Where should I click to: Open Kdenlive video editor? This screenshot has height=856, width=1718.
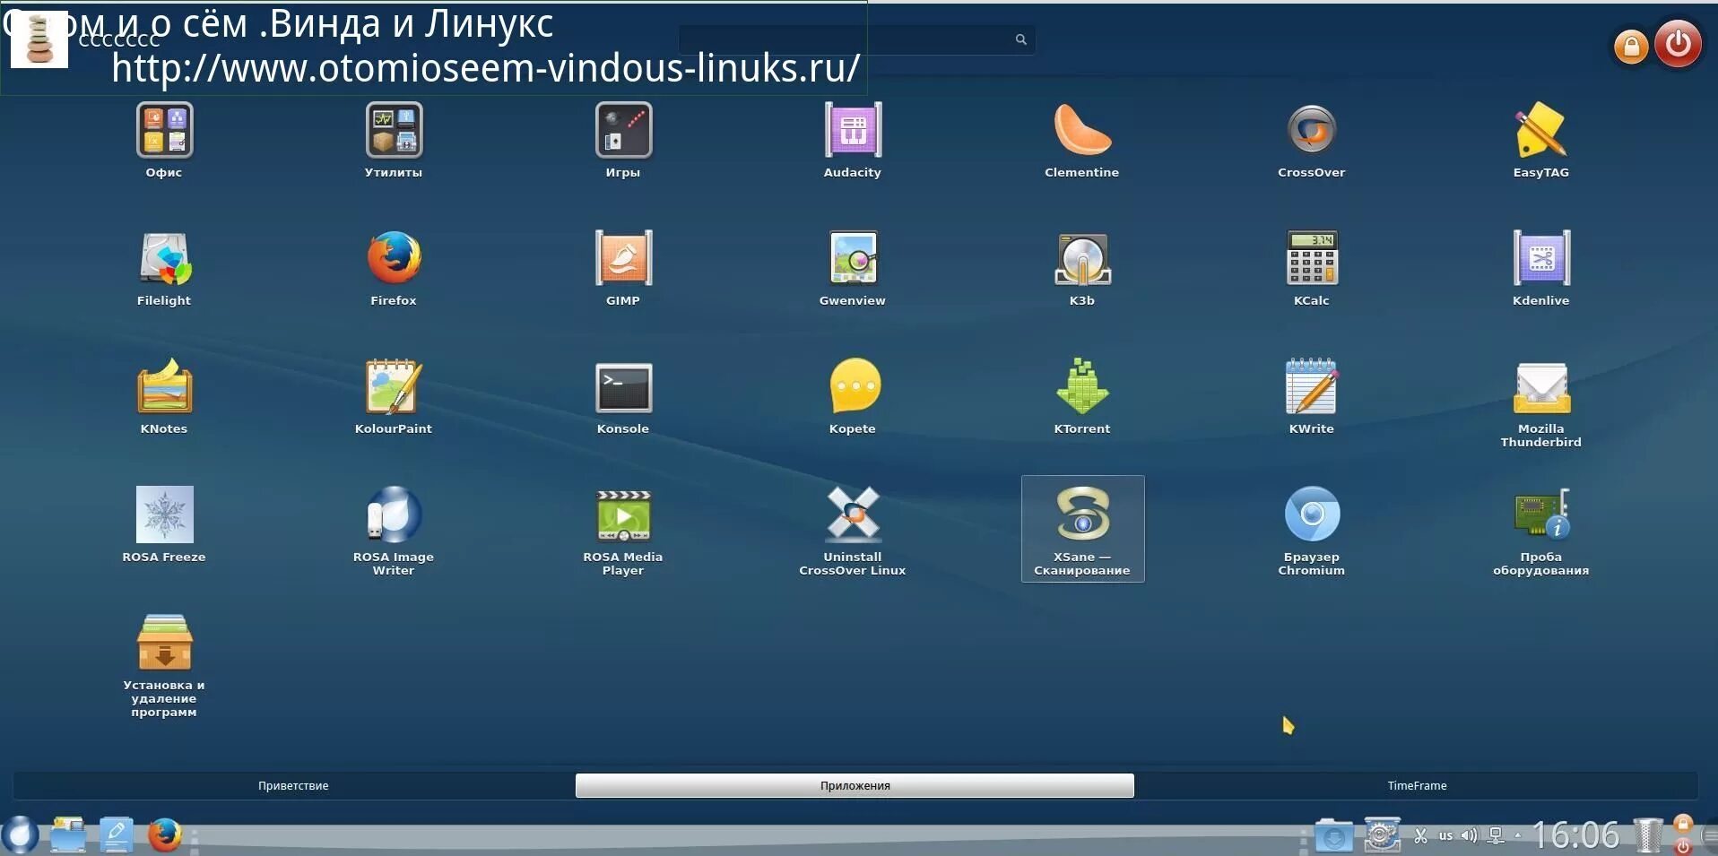[1541, 269]
